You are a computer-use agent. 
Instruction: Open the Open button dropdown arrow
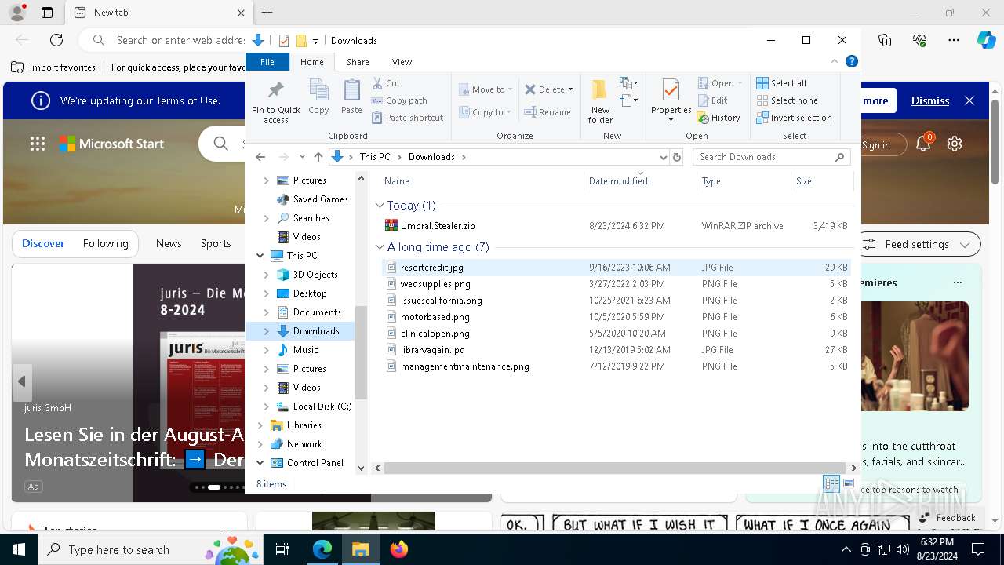pyautogui.click(x=740, y=83)
